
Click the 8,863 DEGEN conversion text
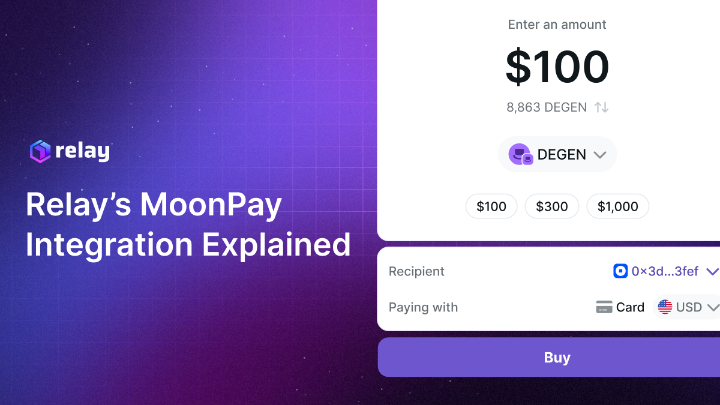coord(546,107)
